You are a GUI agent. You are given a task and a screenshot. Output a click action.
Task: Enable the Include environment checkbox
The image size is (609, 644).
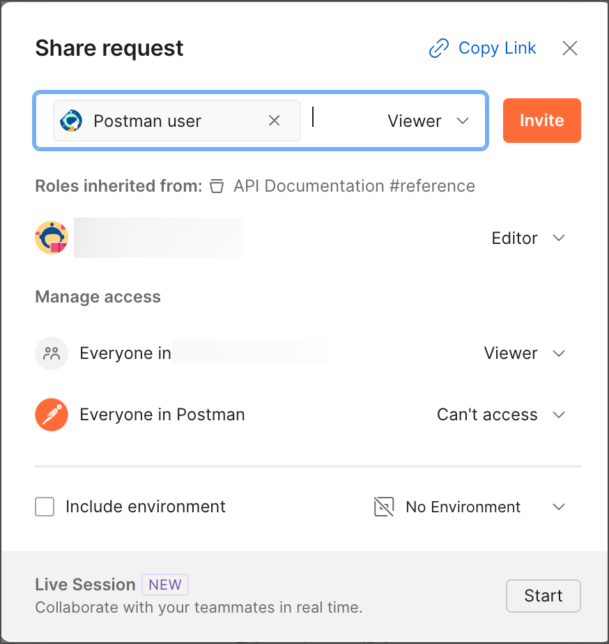coord(45,507)
